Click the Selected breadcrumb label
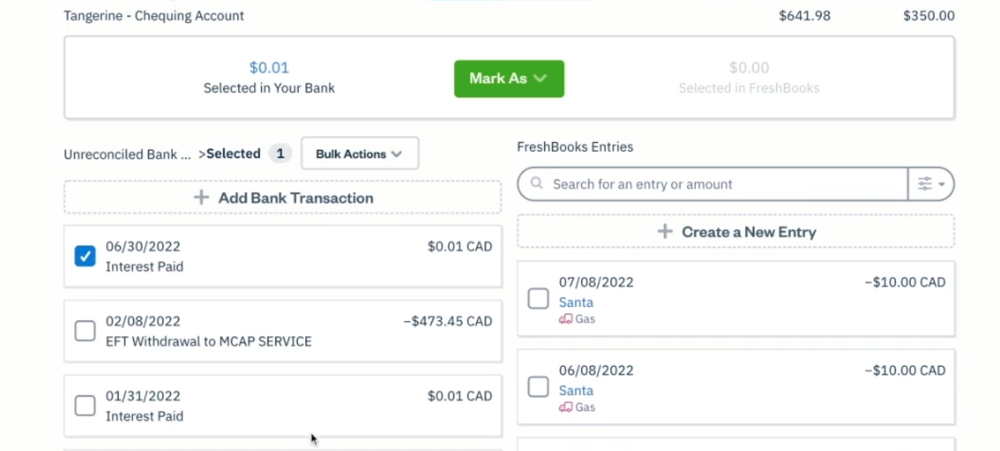 pyautogui.click(x=233, y=153)
